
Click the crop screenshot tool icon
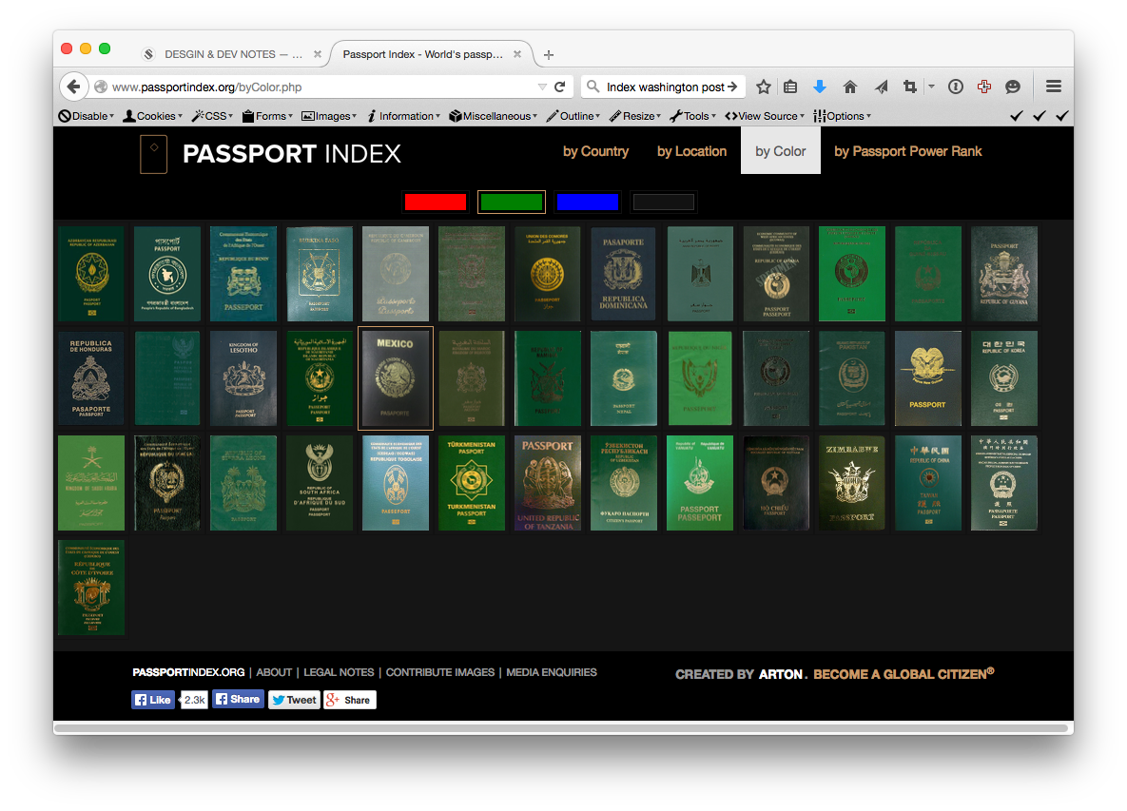[910, 87]
